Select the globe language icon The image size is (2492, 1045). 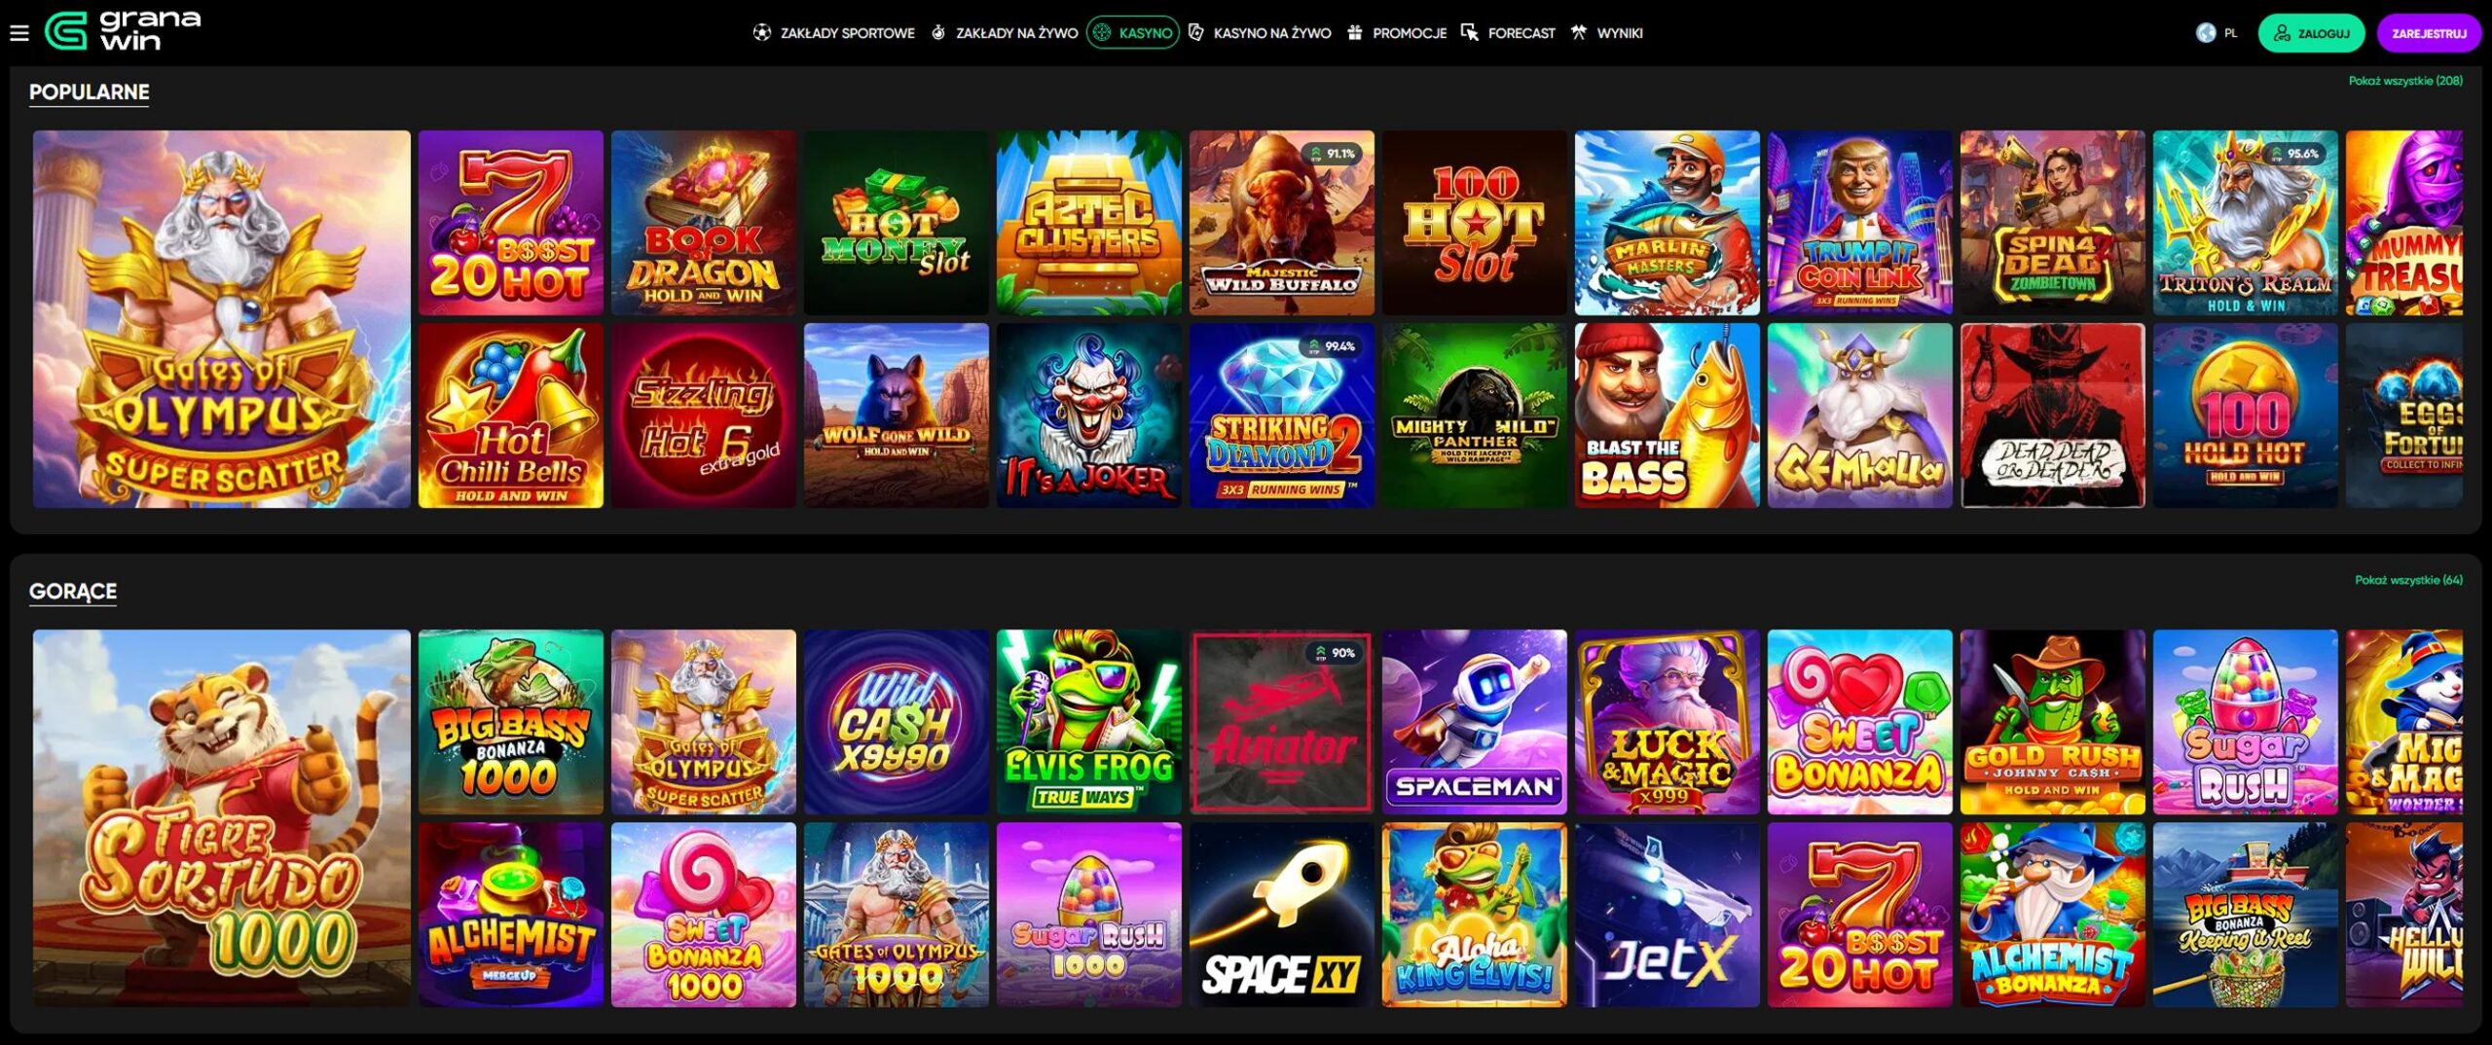[2206, 33]
